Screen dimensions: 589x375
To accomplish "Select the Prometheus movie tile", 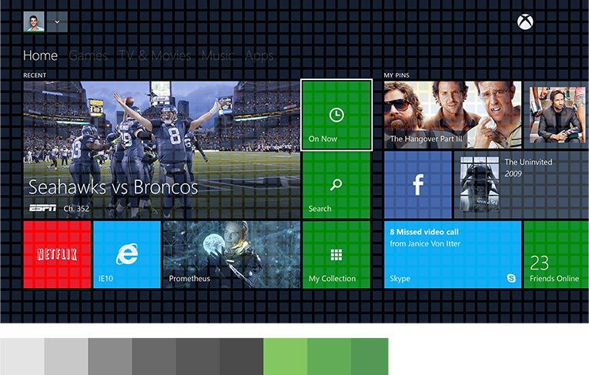I will point(232,255).
